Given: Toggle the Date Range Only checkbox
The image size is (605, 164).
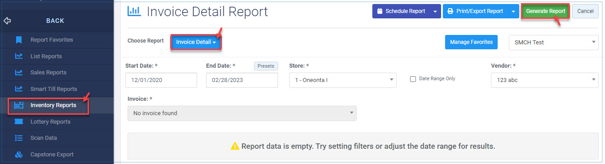Looking at the screenshot, I should tap(413, 79).
